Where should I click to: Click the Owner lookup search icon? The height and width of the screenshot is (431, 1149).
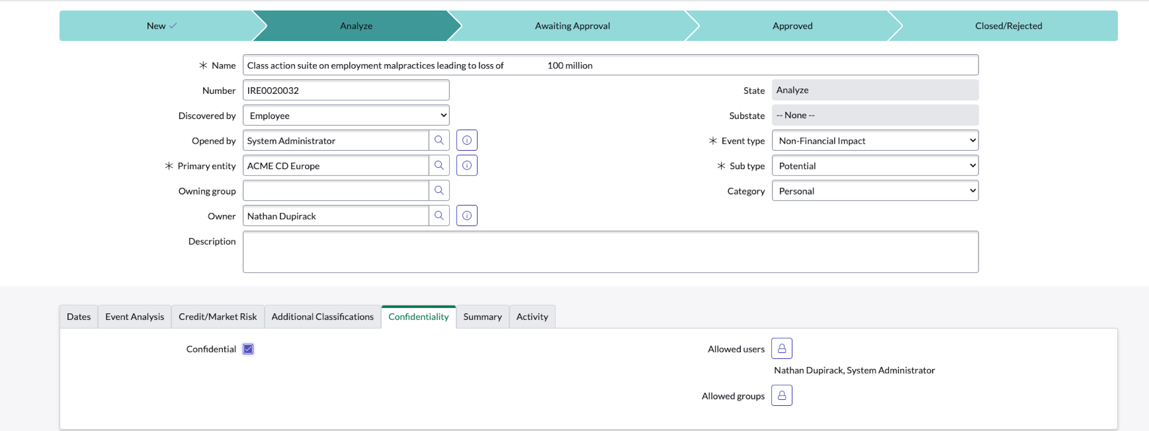tap(439, 215)
